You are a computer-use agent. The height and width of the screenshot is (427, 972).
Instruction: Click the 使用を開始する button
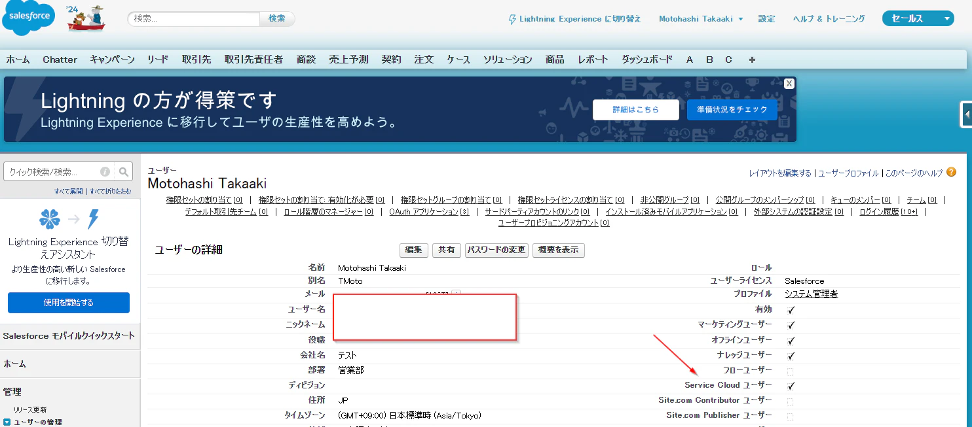point(69,303)
